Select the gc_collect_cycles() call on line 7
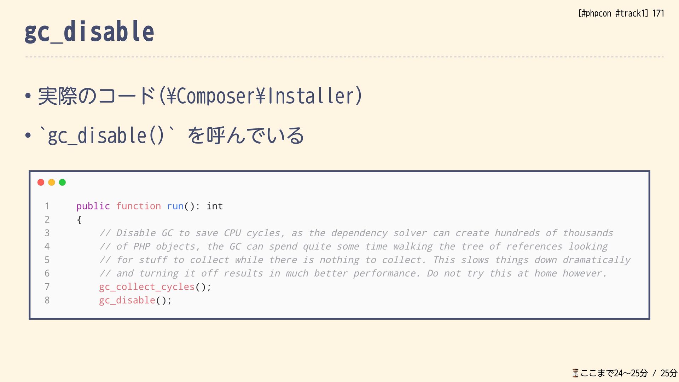Image resolution: width=679 pixels, height=382 pixels. click(x=155, y=287)
